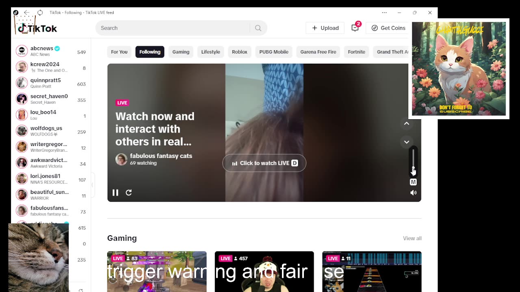Click the 69 watching text
The width and height of the screenshot is (520, 292).
[x=143, y=163]
